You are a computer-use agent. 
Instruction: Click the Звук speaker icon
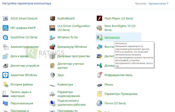coord(52,75)
